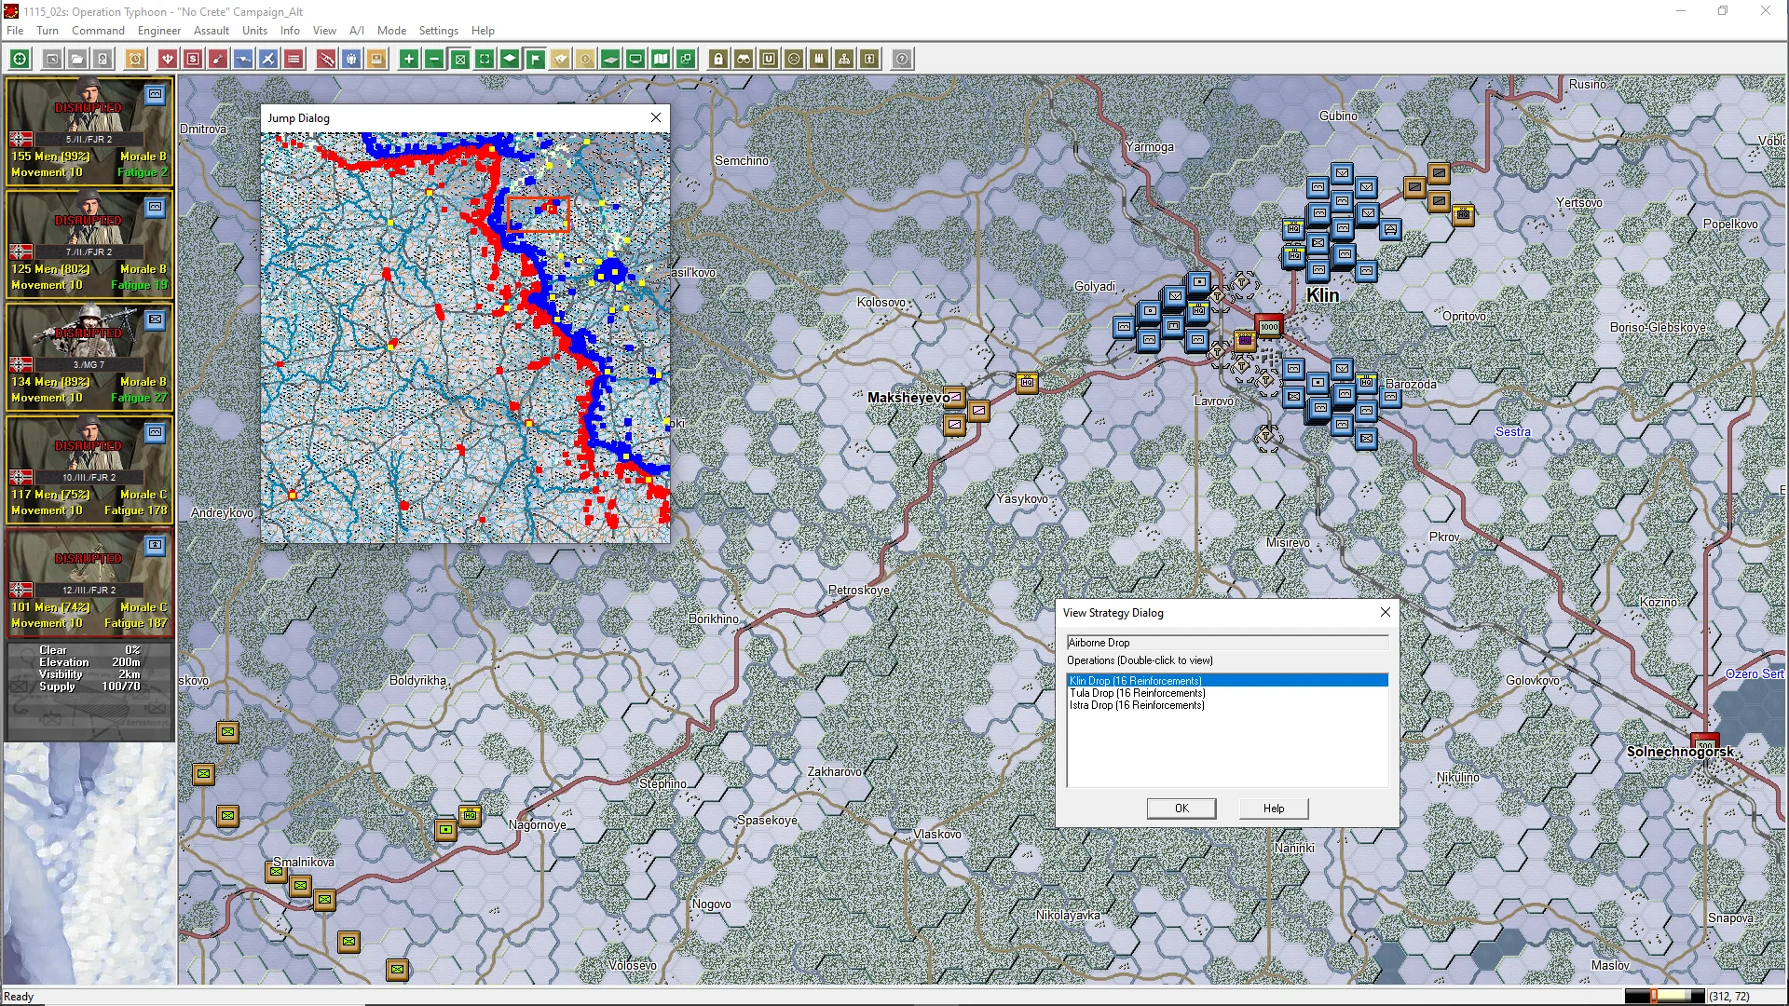
Task: Open the A/I menu
Action: [x=356, y=30]
